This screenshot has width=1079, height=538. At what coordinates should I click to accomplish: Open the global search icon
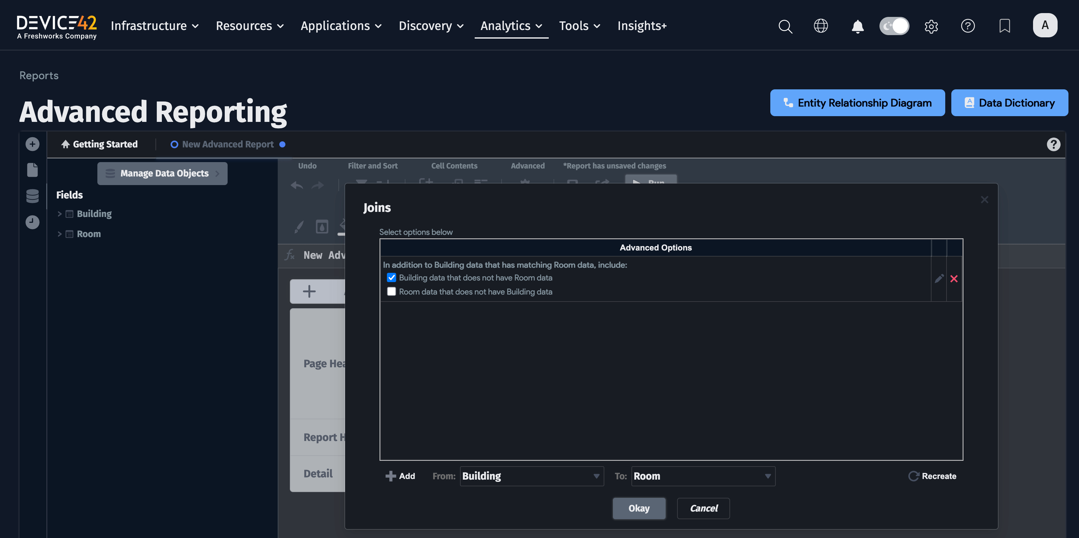[x=785, y=26]
